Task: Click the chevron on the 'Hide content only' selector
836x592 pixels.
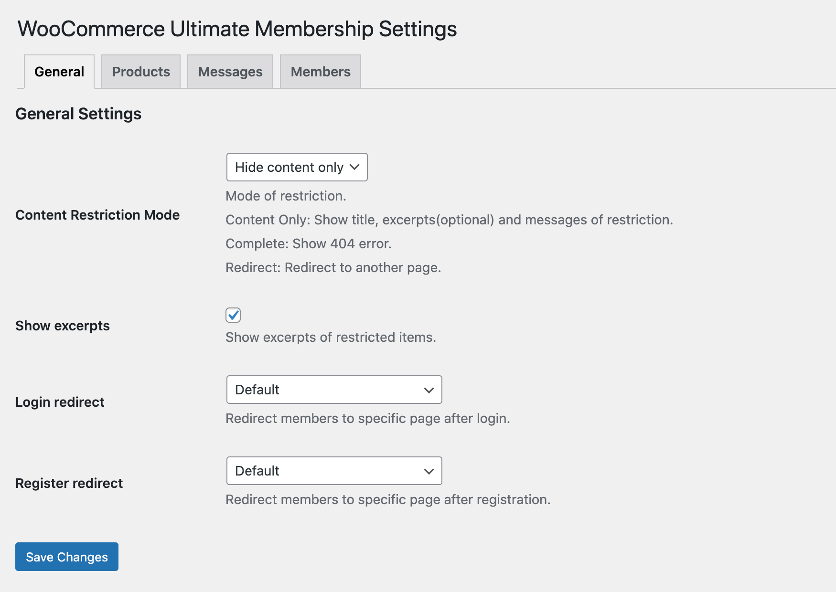Action: [x=354, y=167]
